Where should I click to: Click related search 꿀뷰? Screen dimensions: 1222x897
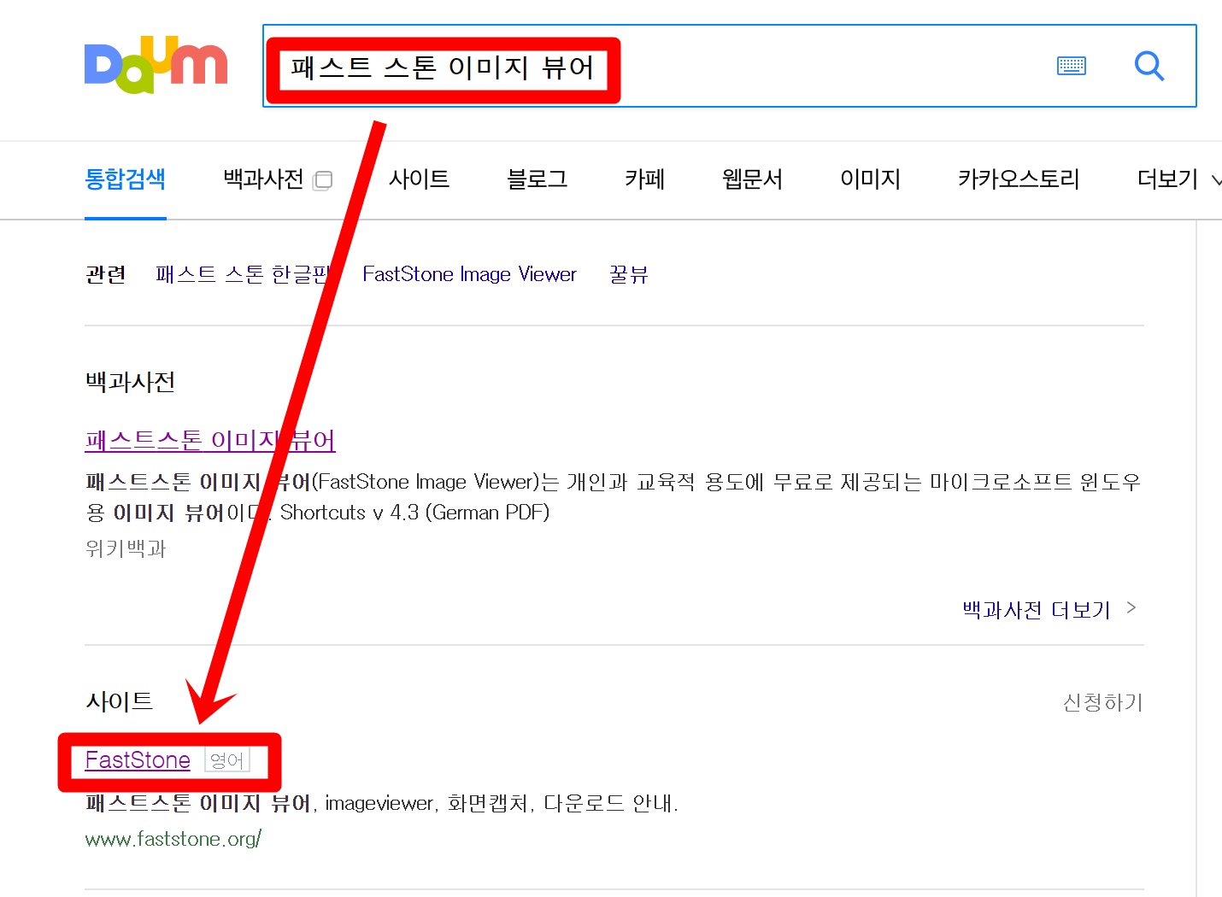(628, 274)
